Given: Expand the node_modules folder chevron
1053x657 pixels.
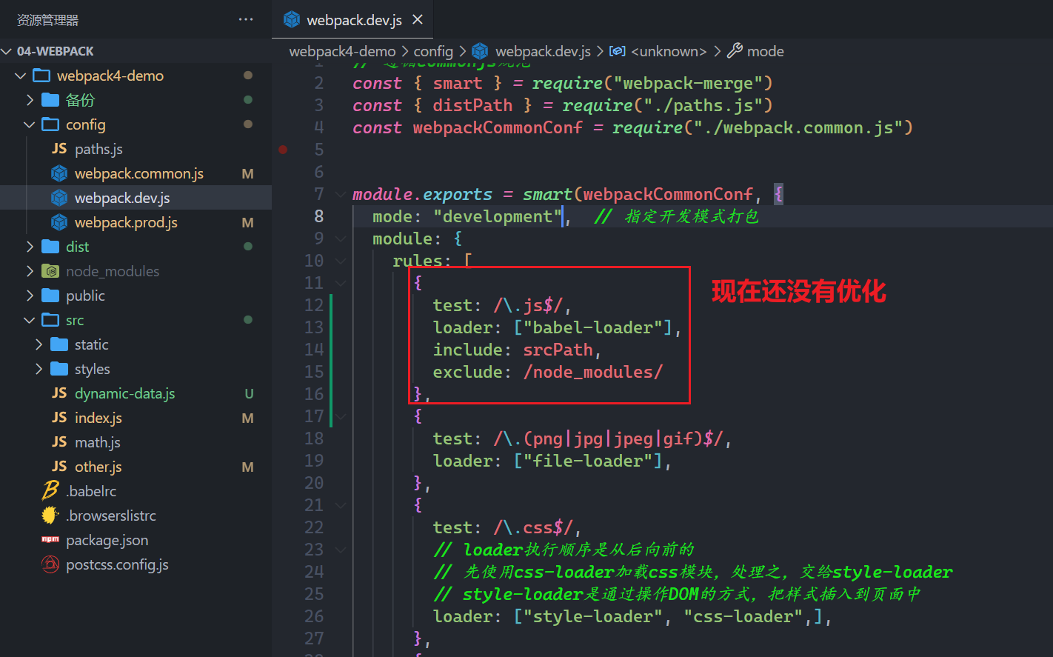Looking at the screenshot, I should tap(30, 271).
